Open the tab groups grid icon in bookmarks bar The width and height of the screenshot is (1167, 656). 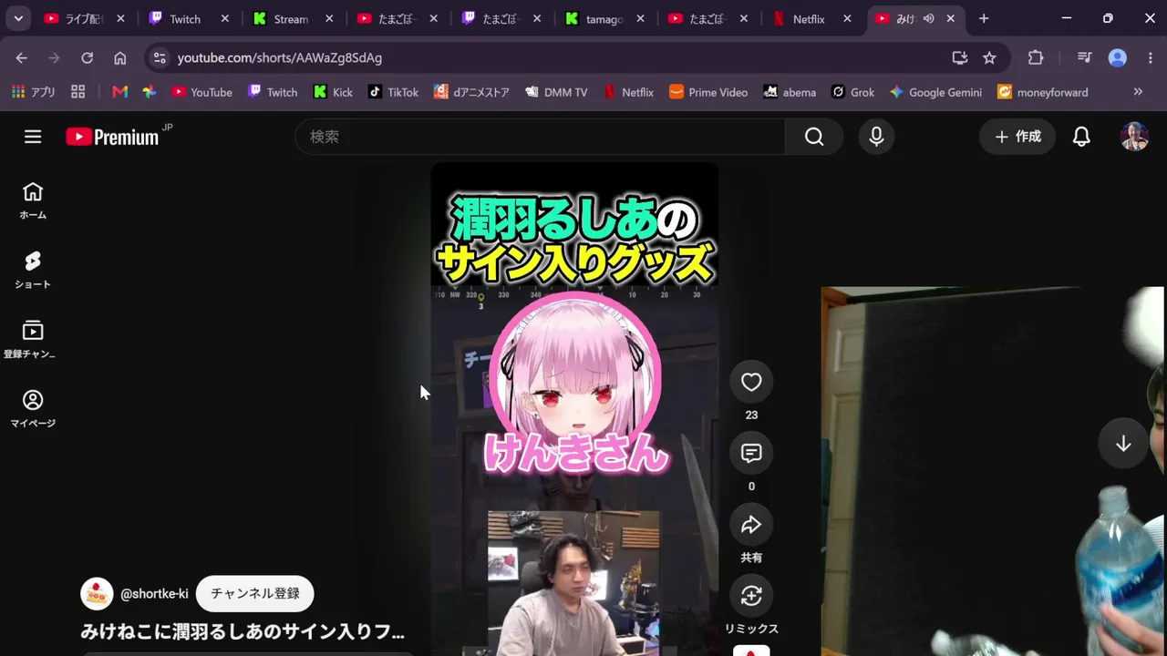(x=77, y=92)
